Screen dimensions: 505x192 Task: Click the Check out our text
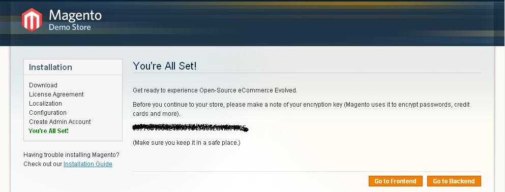pos(43,164)
